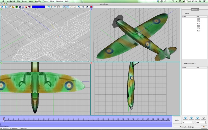Click stepper arrows on start frame field
Viewport: 208px width, 130px height.
(193, 122)
